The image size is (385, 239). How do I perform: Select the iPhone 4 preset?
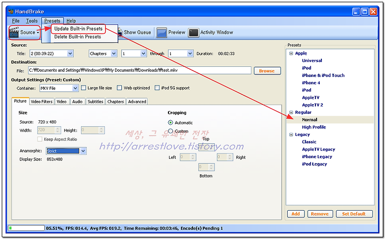pyautogui.click(x=311, y=83)
